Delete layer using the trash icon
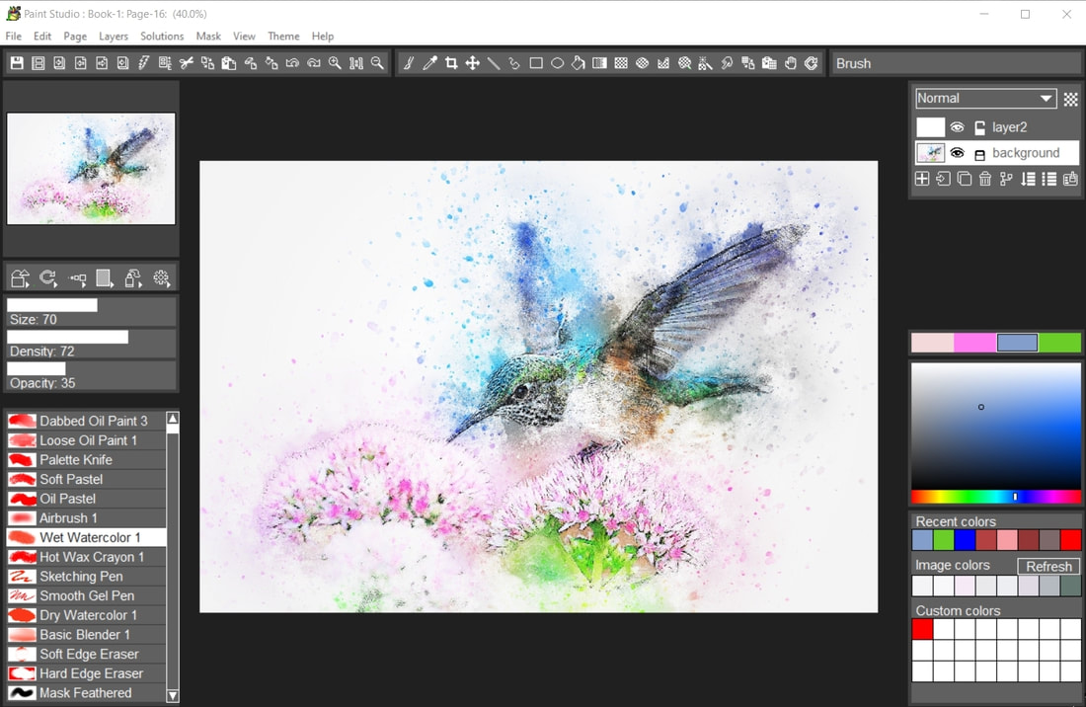The image size is (1086, 707). [x=985, y=179]
